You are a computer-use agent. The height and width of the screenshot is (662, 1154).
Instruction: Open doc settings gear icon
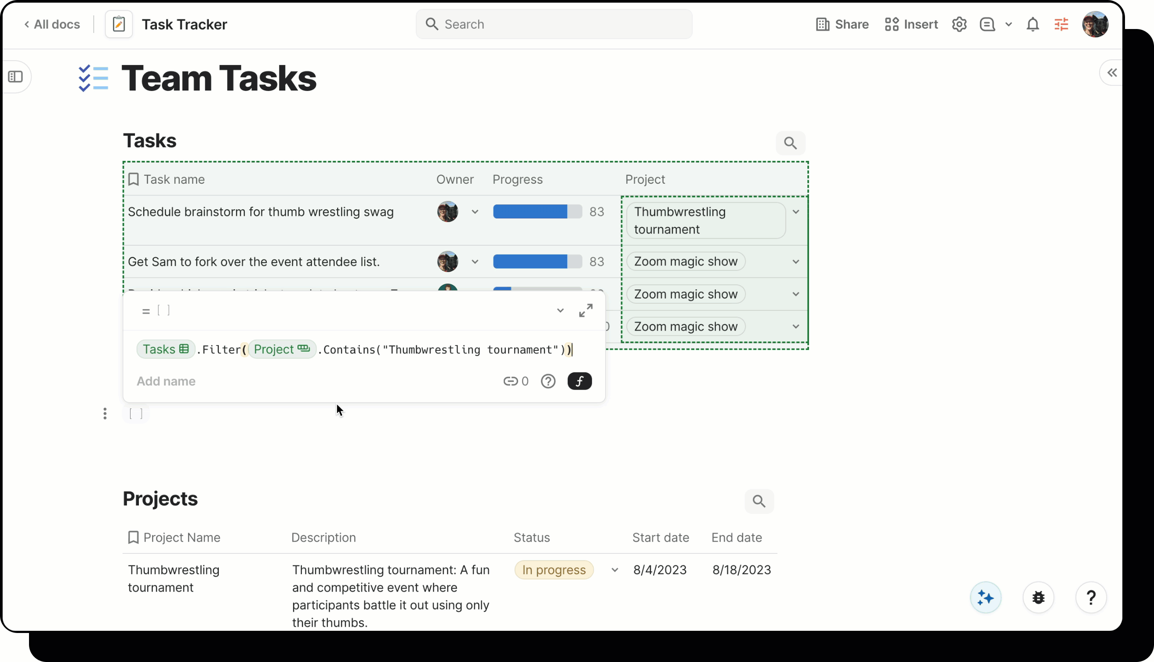click(958, 24)
